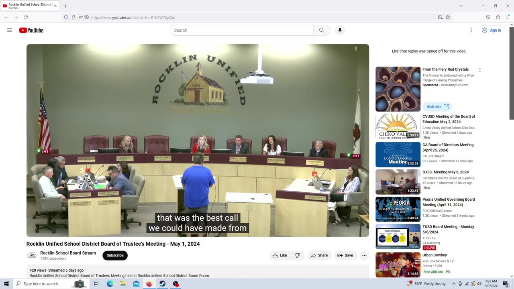This screenshot has height=289, width=514.
Task: Open tracking protection shield icon
Action: (x=66, y=17)
